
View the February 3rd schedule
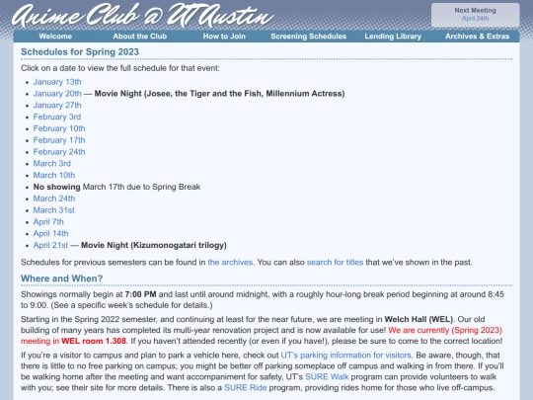pyautogui.click(x=57, y=117)
